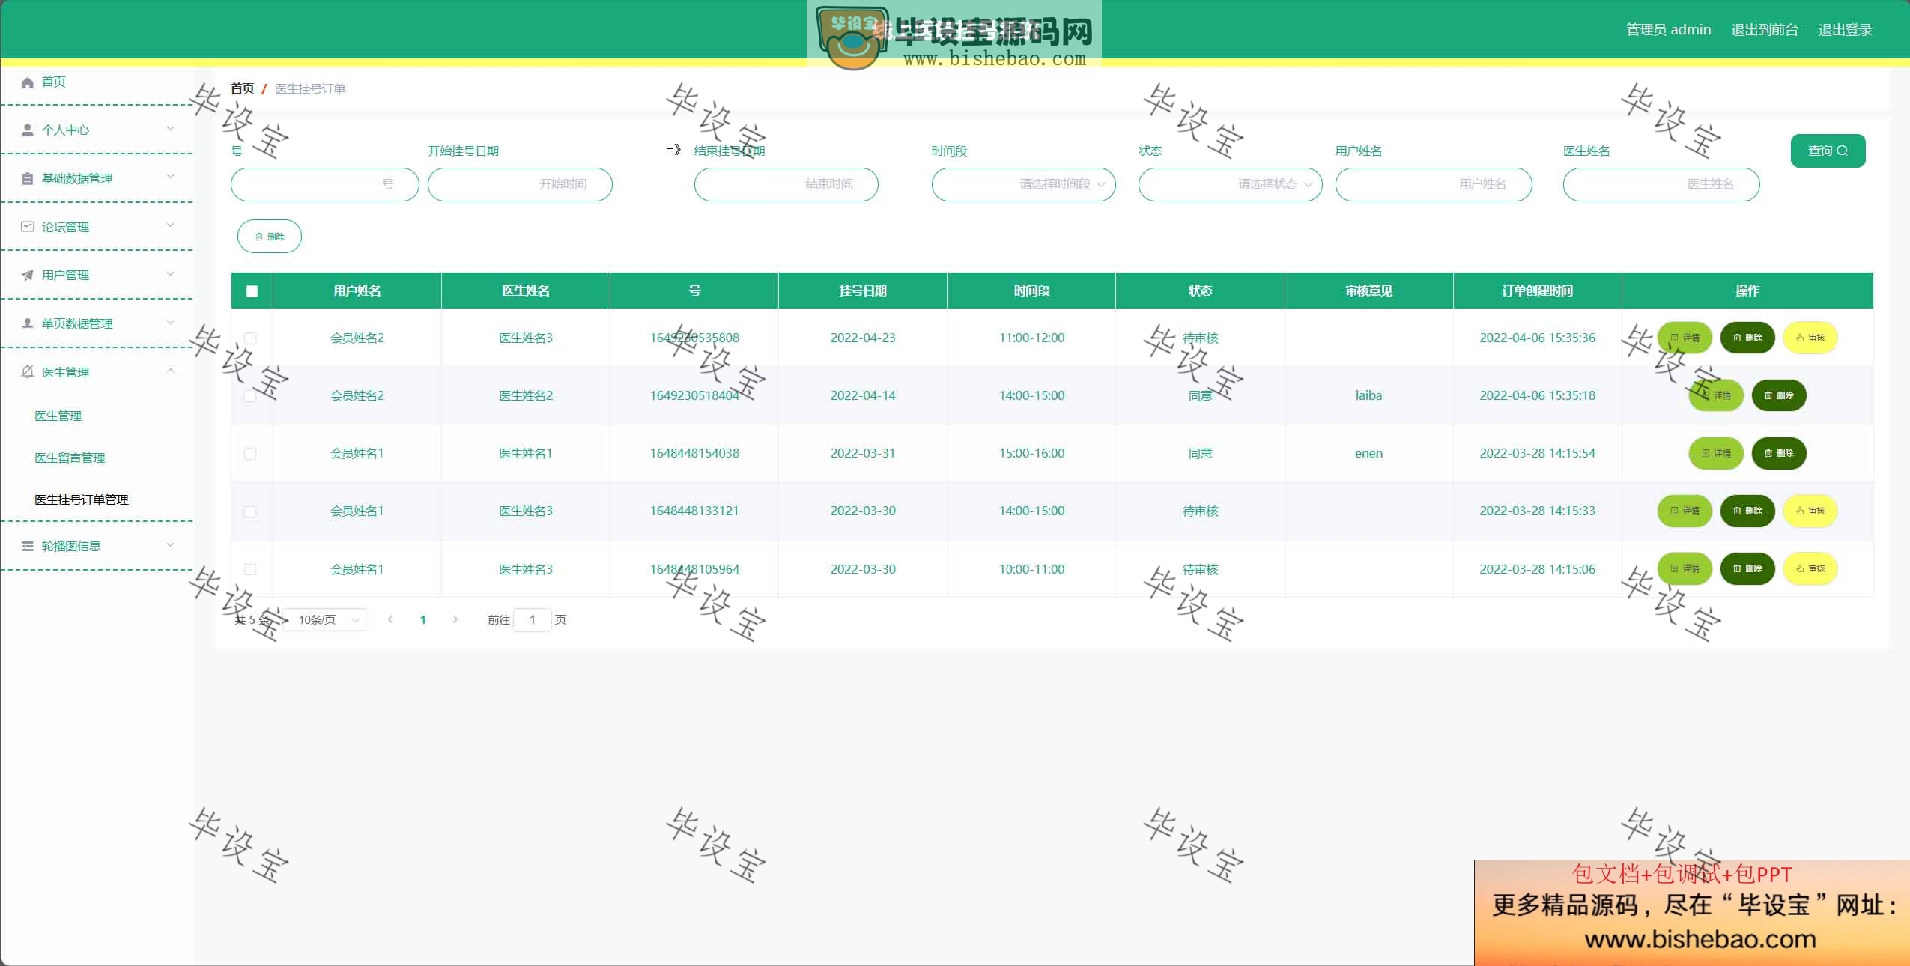Viewport: 1910px width, 966px height.
Task: Open 医生留言管理 submenu item
Action: coord(70,458)
